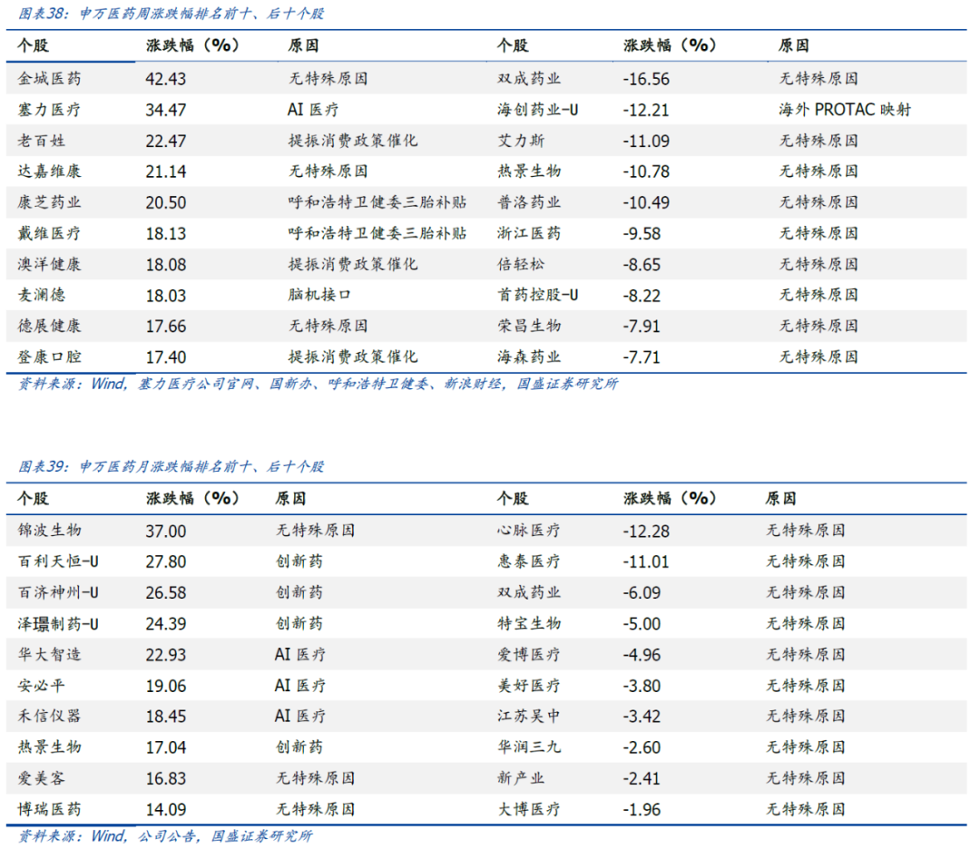Image resolution: width=980 pixels, height=859 pixels.
Task: Click stock name 爱博医疗
Action: point(529,655)
